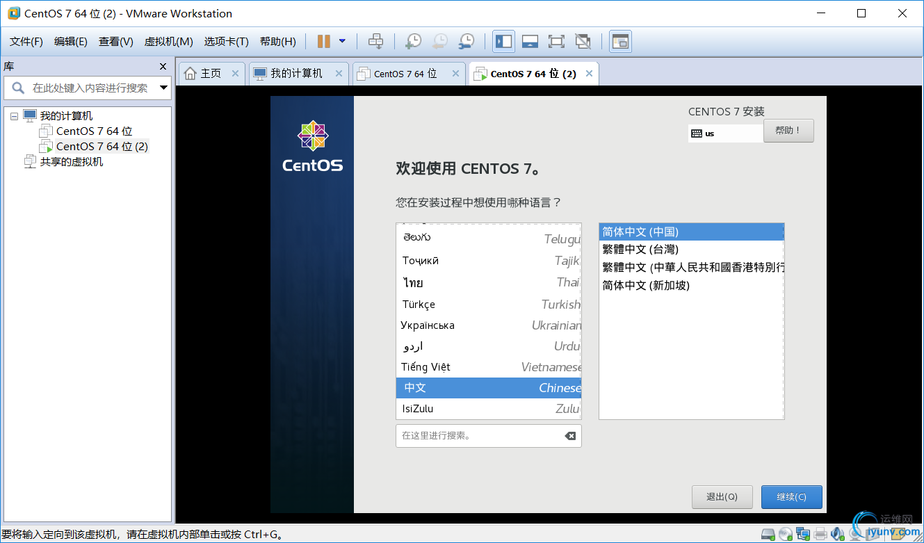This screenshot has height=543, width=924.
Task: Pause the running virtual machine
Action: click(323, 42)
